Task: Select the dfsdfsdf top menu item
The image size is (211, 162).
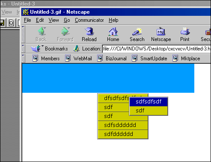Action: click(x=114, y=98)
